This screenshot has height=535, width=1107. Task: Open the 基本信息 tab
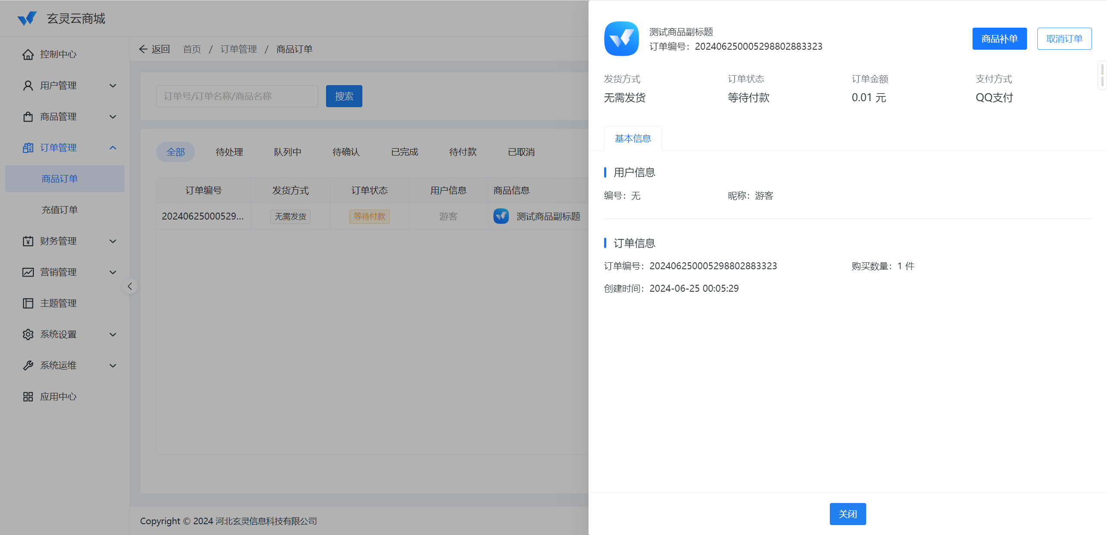pyautogui.click(x=633, y=139)
